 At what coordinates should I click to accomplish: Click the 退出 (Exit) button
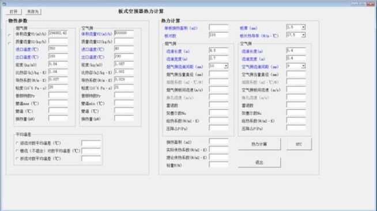(259, 162)
